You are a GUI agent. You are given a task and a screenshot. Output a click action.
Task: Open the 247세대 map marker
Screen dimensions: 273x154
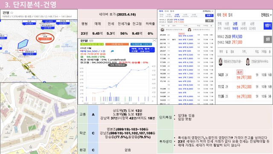click(47, 27)
